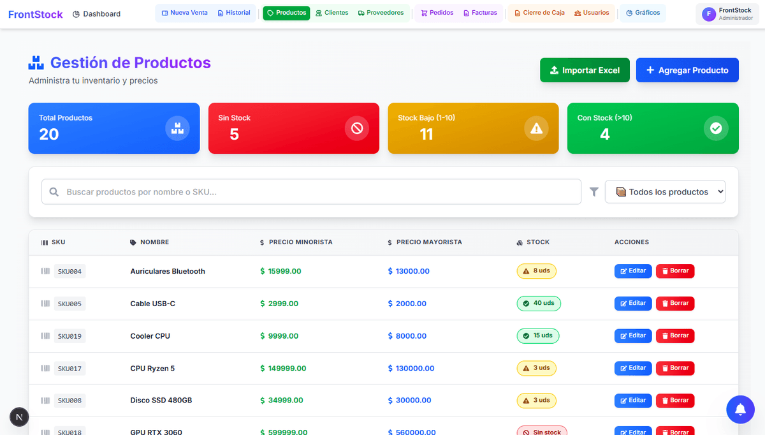Image resolution: width=765 pixels, height=435 pixels.
Task: Click the scale icon in the Stock column header
Action: tap(519, 242)
